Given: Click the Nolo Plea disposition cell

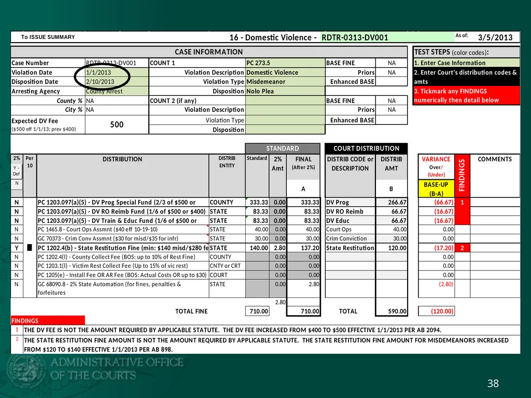Looking at the screenshot, I should 285,91.
